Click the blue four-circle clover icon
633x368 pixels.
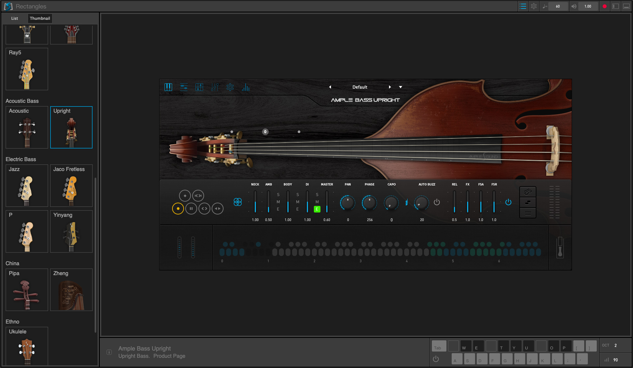point(238,202)
